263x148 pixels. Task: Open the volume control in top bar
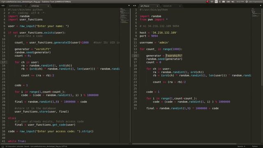click(233, 2)
